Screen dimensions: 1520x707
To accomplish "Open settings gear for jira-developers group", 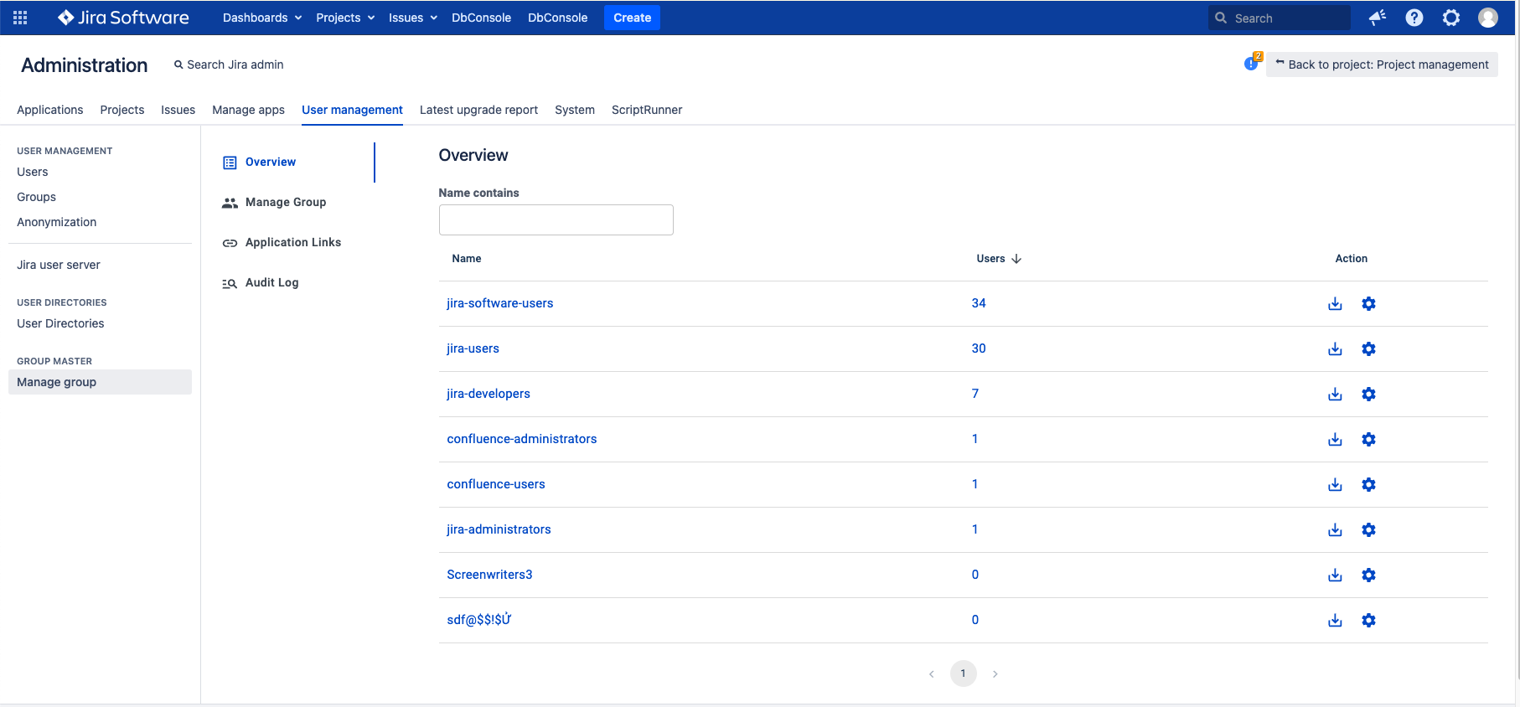I will pos(1368,395).
